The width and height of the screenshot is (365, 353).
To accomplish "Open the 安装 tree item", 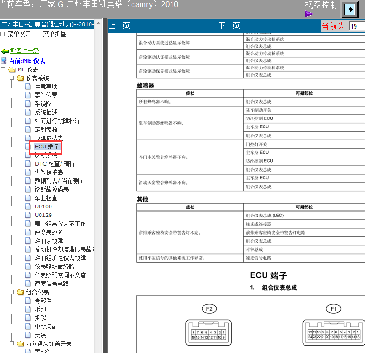I will (x=41, y=335).
